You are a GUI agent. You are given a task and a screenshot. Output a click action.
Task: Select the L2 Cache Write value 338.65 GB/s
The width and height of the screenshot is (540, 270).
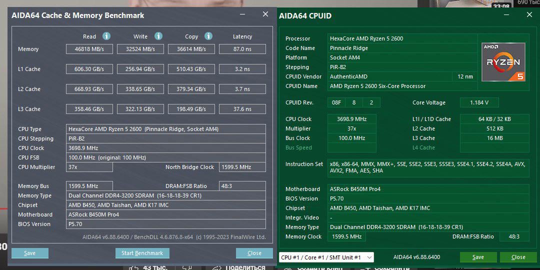coord(140,89)
